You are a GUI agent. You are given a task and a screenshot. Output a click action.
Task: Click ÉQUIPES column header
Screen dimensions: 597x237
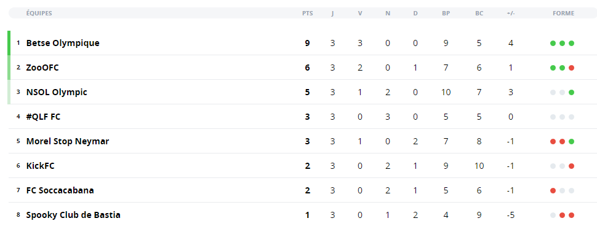pos(39,14)
